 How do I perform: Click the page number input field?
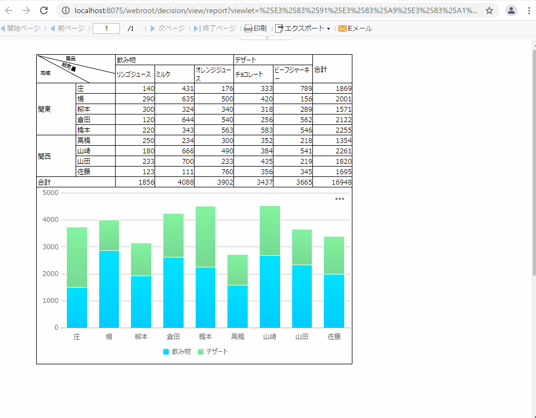[x=106, y=28]
